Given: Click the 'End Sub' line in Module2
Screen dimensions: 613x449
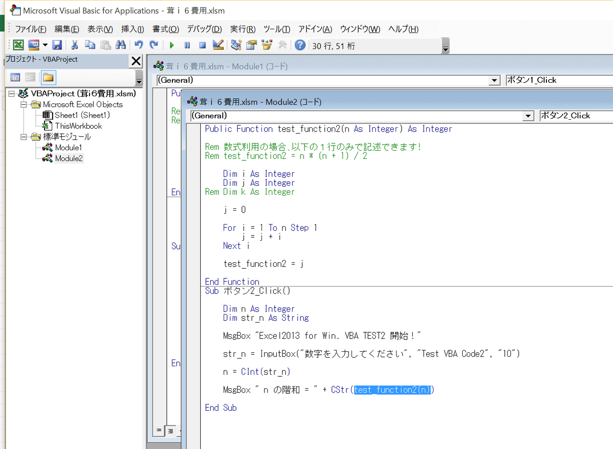Looking at the screenshot, I should click(221, 408).
